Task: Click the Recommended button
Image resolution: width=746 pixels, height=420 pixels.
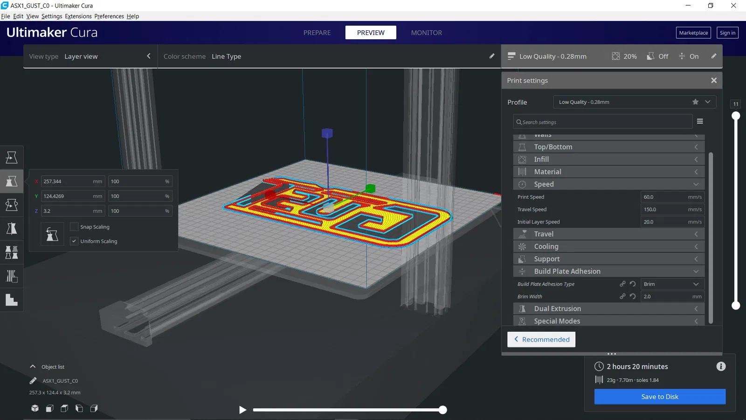Action: [541, 339]
